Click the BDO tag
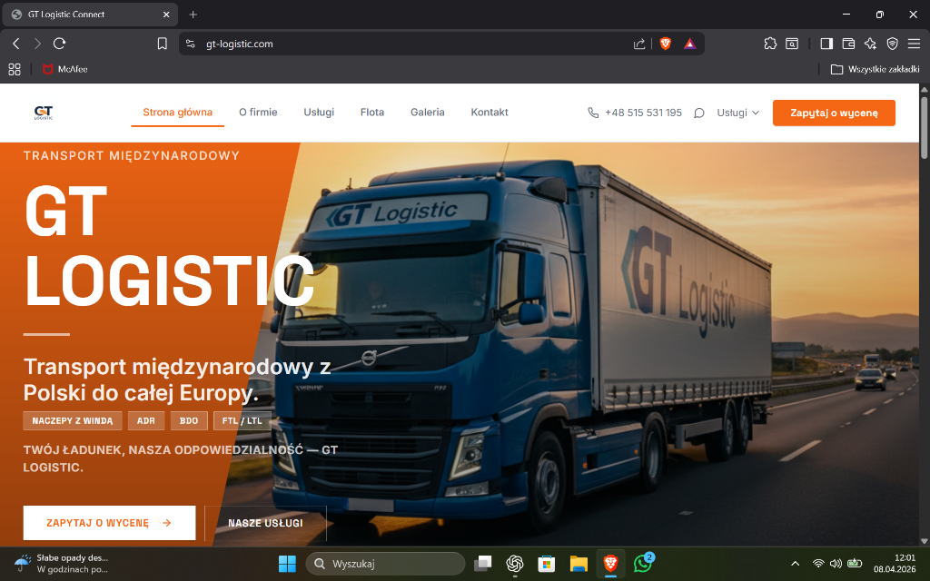This screenshot has height=581, width=930. tap(189, 420)
